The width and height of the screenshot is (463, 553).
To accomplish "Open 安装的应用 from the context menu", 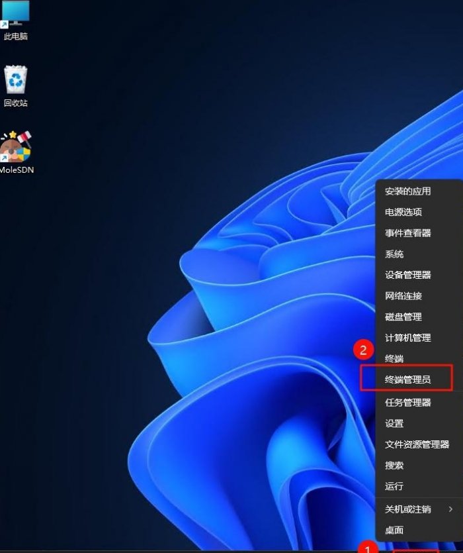I will tap(407, 191).
